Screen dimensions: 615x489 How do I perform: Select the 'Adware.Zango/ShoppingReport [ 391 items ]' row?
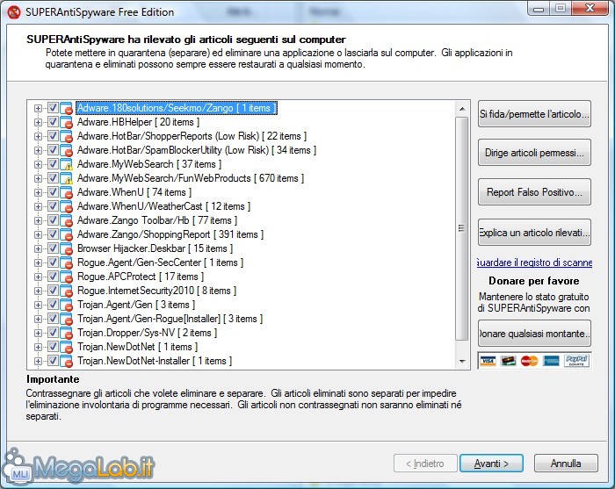(x=170, y=234)
